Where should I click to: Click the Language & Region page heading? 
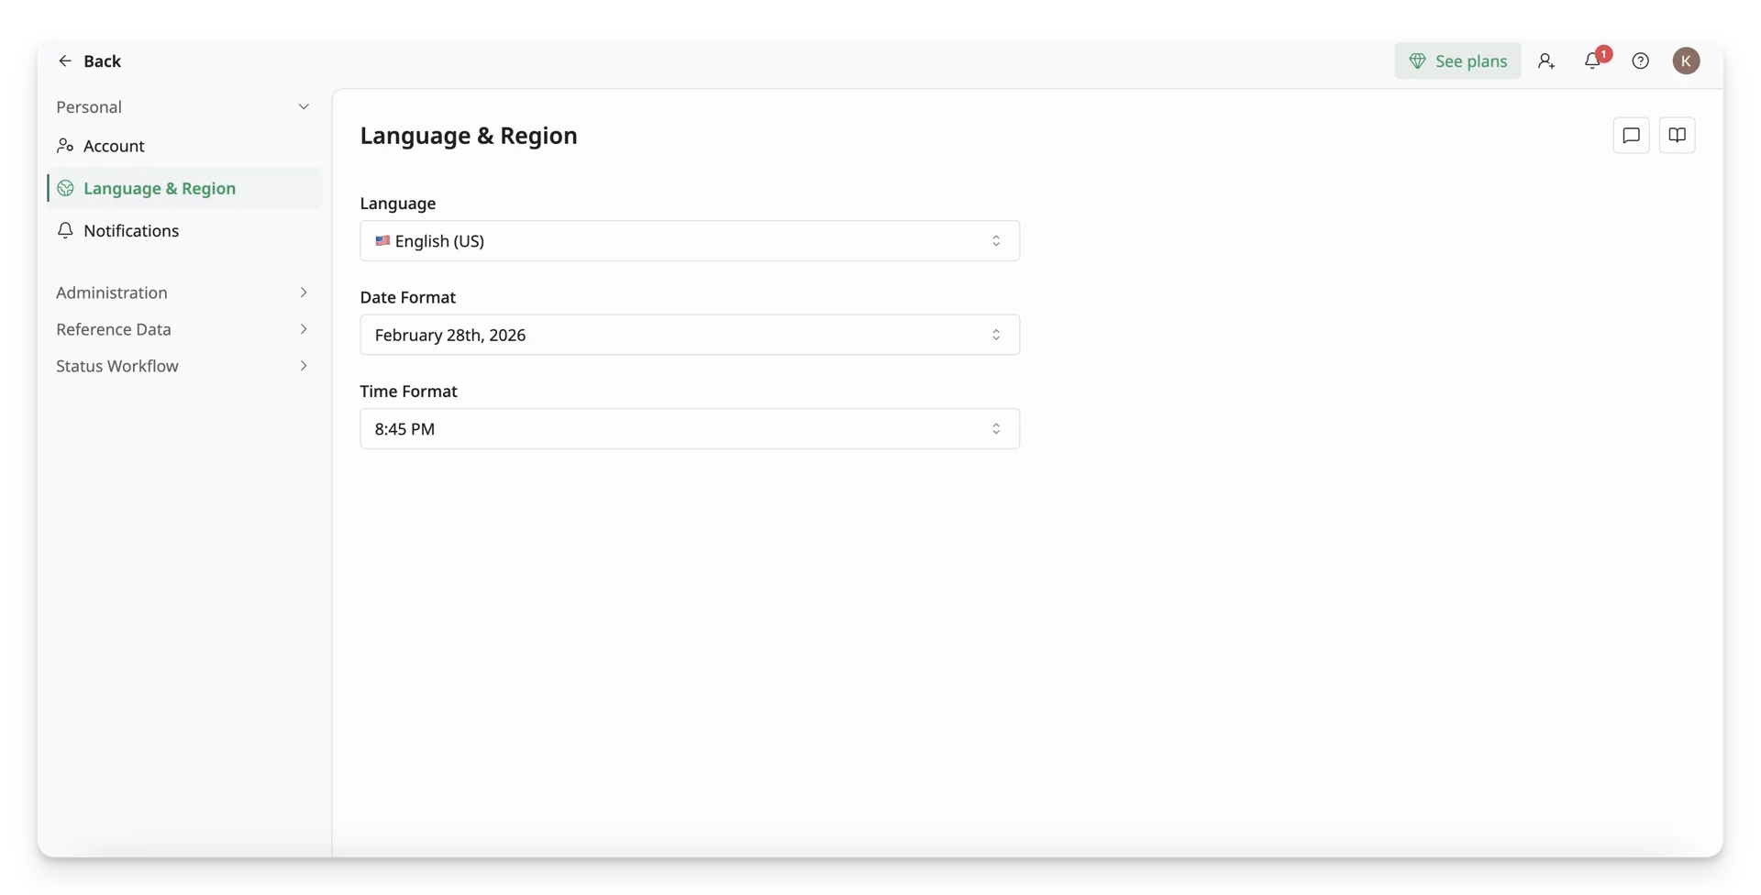[x=469, y=136]
